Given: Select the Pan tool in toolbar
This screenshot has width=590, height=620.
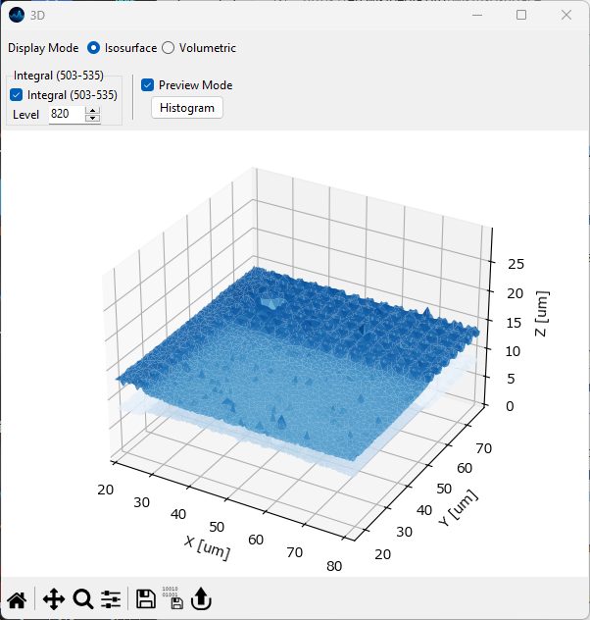Looking at the screenshot, I should click(x=54, y=599).
